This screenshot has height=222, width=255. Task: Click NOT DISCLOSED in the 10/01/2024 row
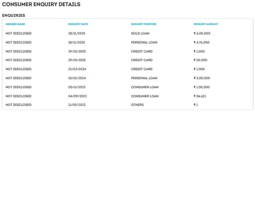[x=18, y=78]
